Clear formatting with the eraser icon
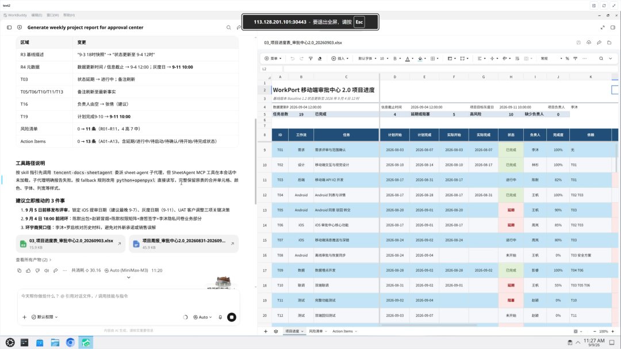 [x=320, y=59]
